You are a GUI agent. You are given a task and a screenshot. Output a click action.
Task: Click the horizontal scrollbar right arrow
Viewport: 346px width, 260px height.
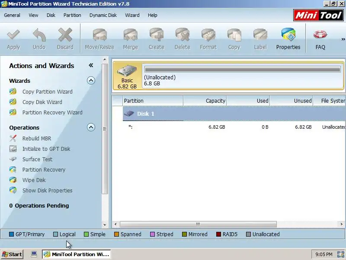coord(341,224)
